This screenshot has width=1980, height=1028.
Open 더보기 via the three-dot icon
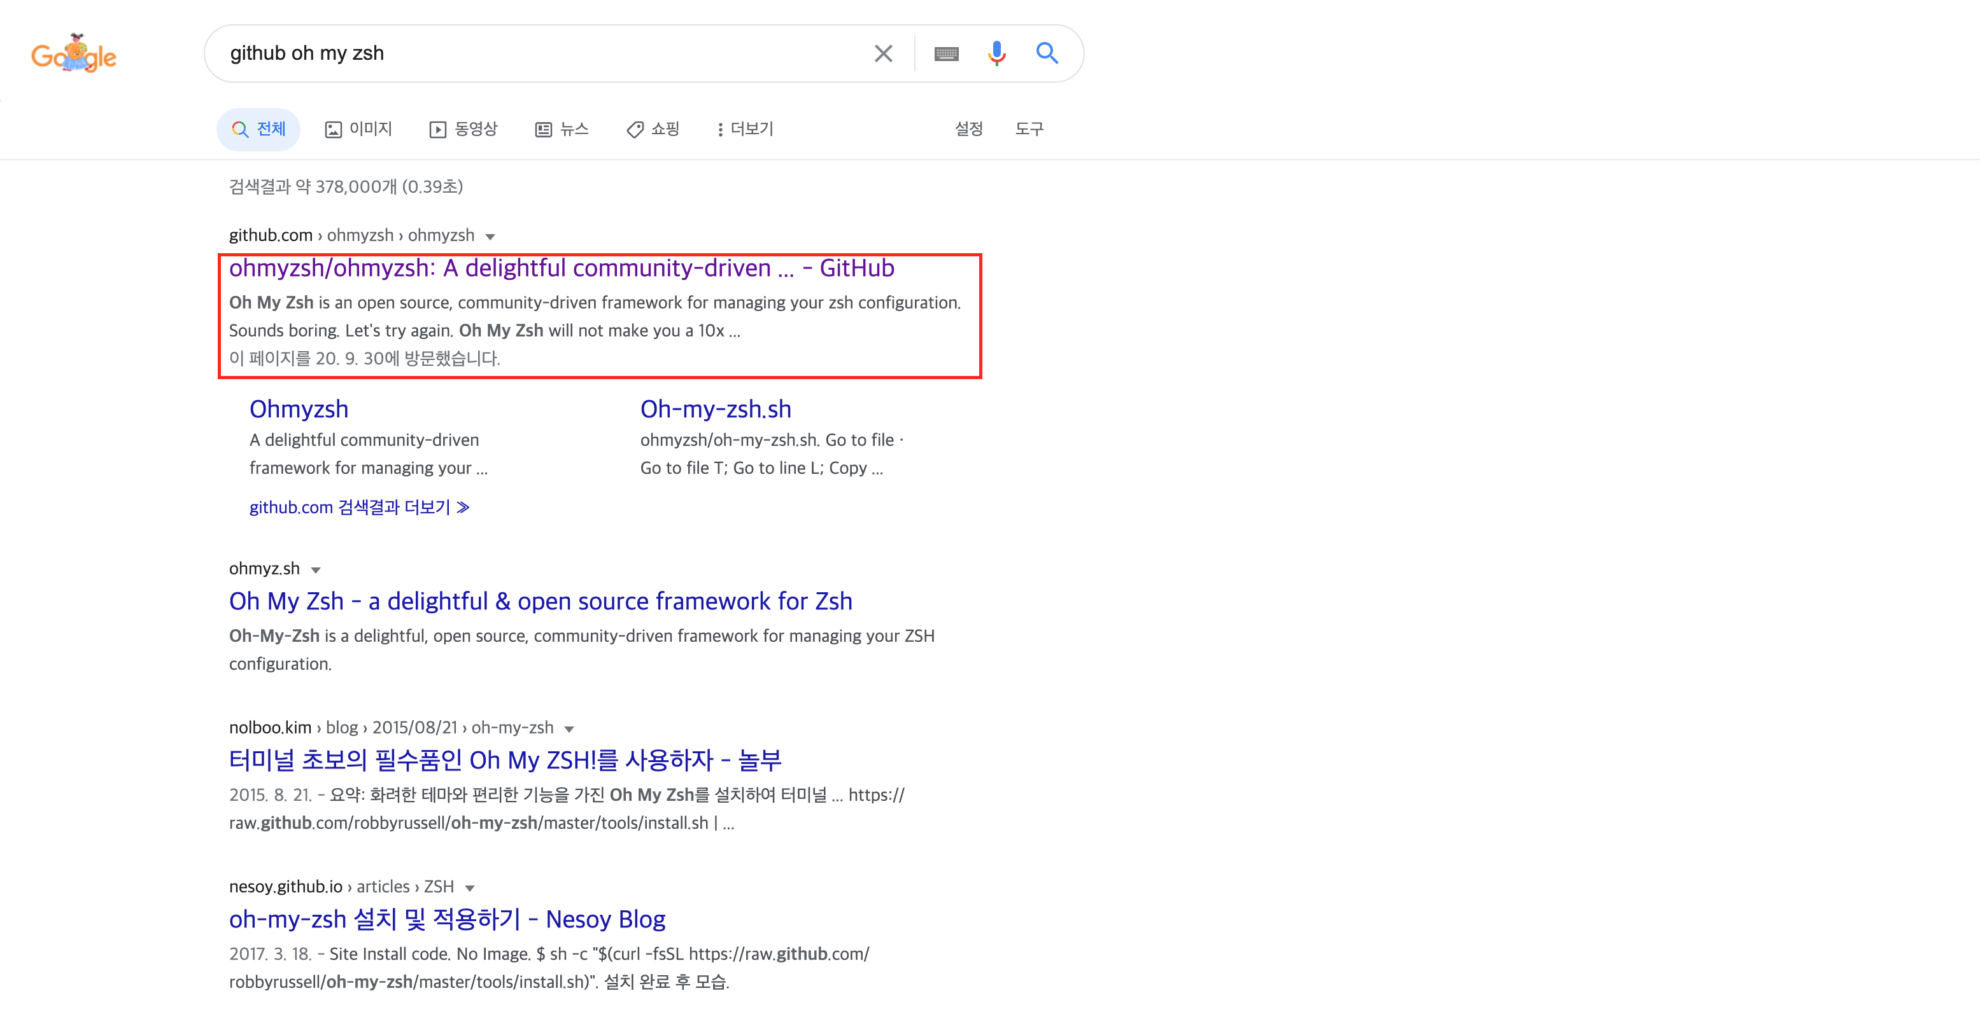click(x=742, y=129)
